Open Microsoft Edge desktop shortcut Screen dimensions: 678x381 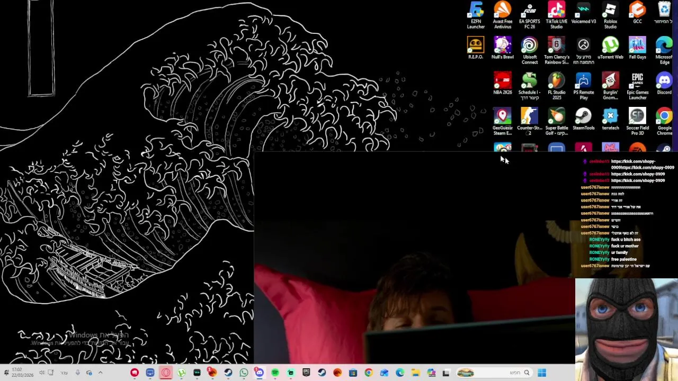point(664,51)
